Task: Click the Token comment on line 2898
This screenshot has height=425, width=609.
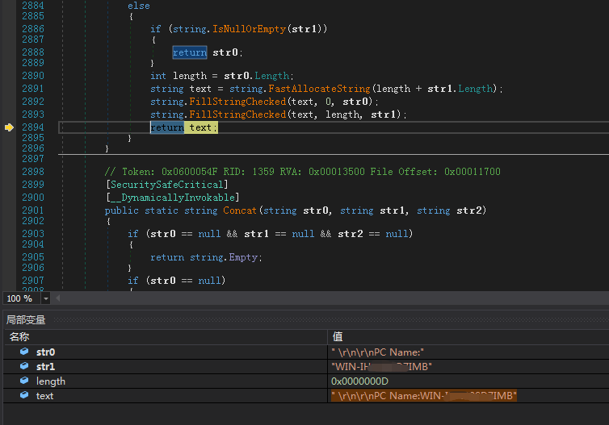Action: (x=302, y=172)
